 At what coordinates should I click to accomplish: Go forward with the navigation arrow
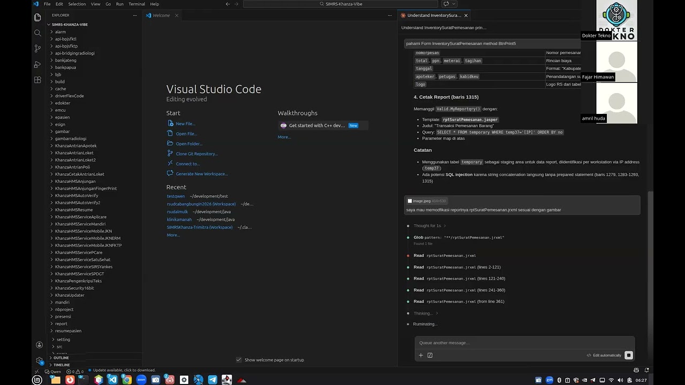pos(236,4)
